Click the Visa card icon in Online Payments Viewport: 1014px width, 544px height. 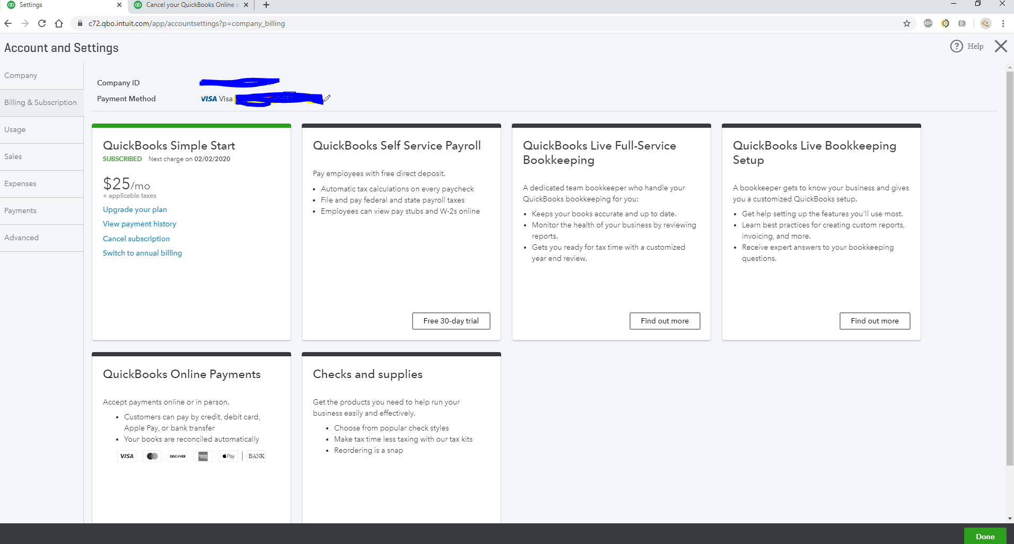click(x=127, y=456)
